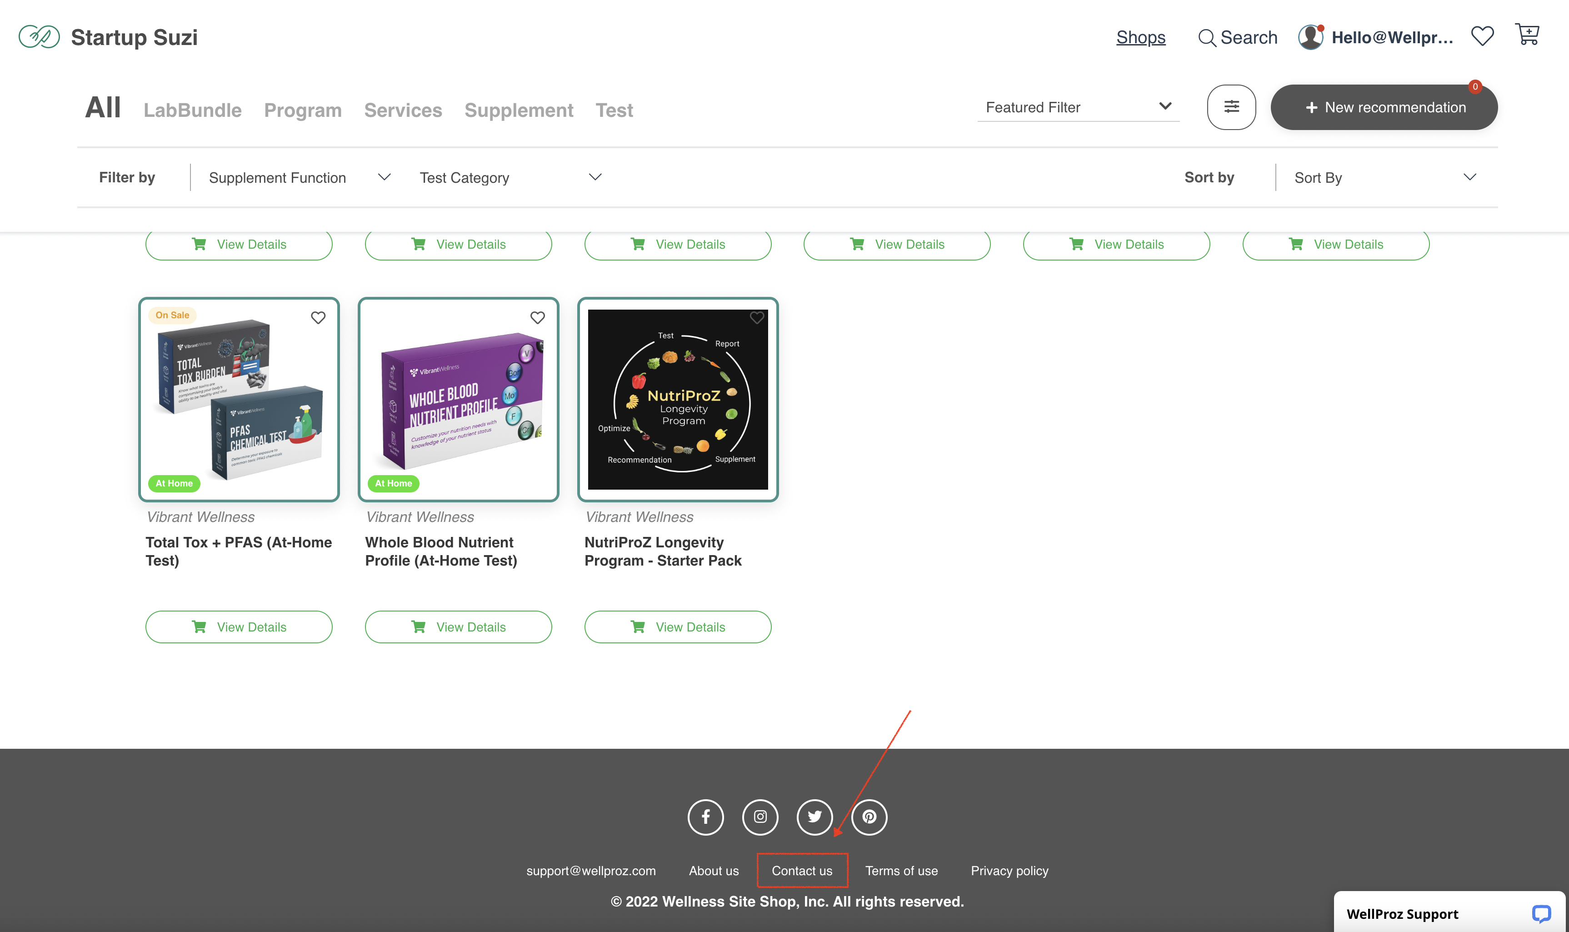Open the wishlist heart in header
Image resolution: width=1569 pixels, height=932 pixels.
tap(1482, 36)
